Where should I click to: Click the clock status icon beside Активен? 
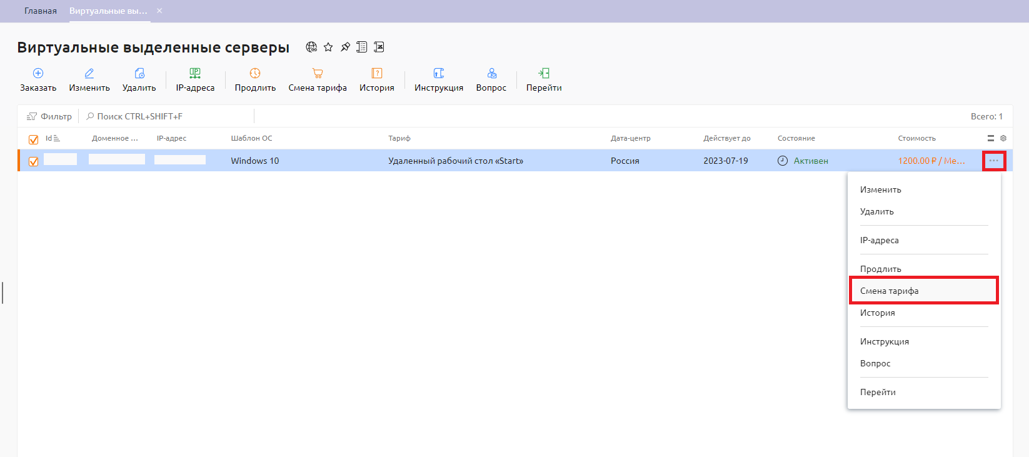tap(783, 161)
